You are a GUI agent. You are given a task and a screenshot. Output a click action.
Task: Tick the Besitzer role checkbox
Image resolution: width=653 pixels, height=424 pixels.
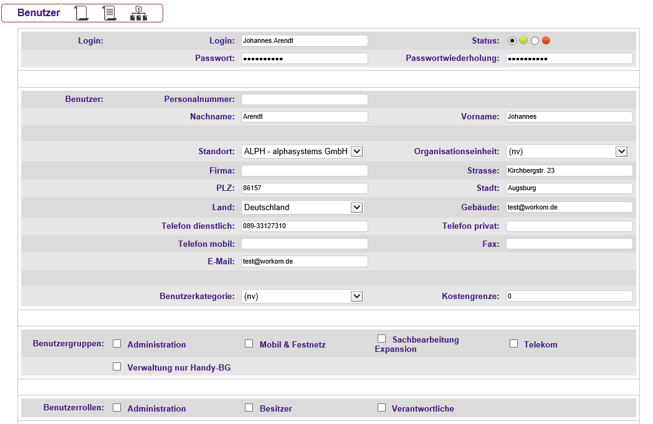pos(249,408)
